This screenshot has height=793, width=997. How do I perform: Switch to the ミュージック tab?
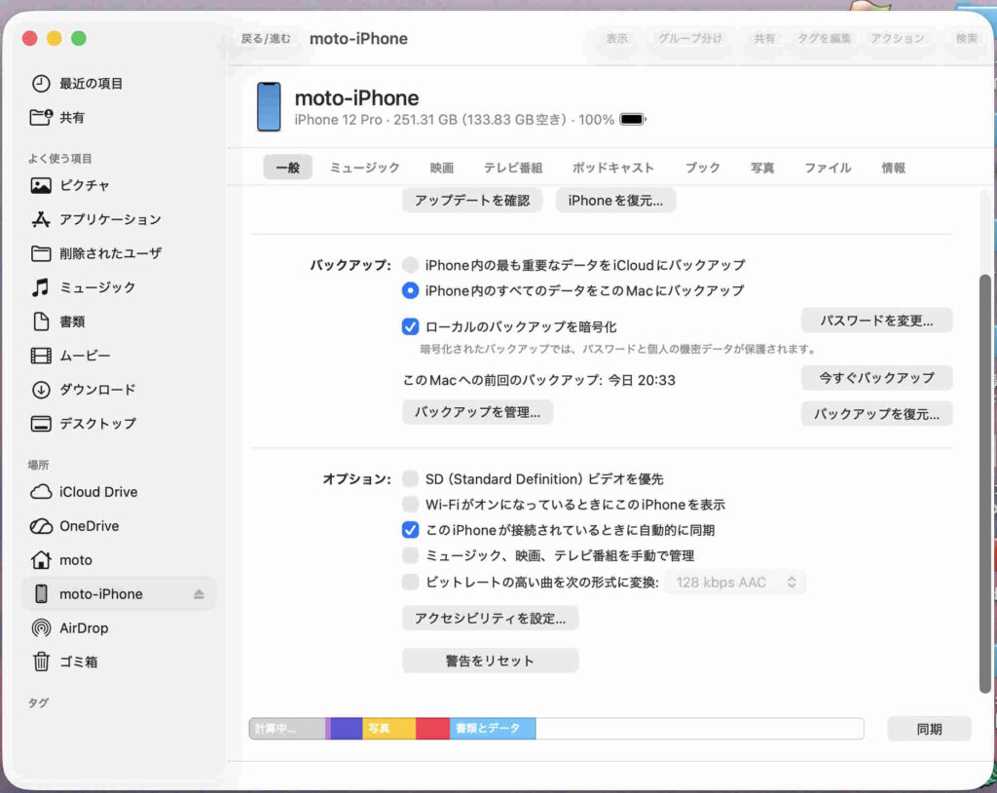pos(364,168)
